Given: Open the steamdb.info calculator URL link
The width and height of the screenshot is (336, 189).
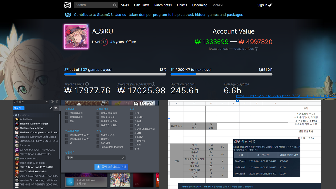Looking at the screenshot, I should [285, 96].
